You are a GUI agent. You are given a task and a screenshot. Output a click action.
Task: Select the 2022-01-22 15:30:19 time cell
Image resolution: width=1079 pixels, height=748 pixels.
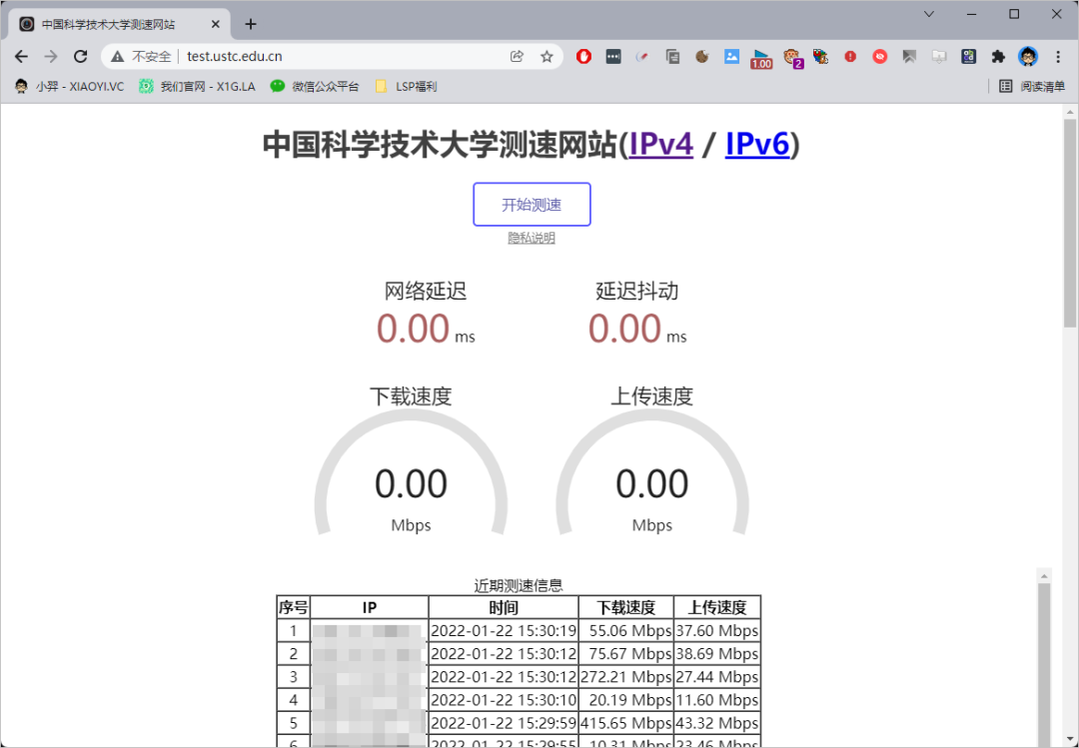[503, 630]
